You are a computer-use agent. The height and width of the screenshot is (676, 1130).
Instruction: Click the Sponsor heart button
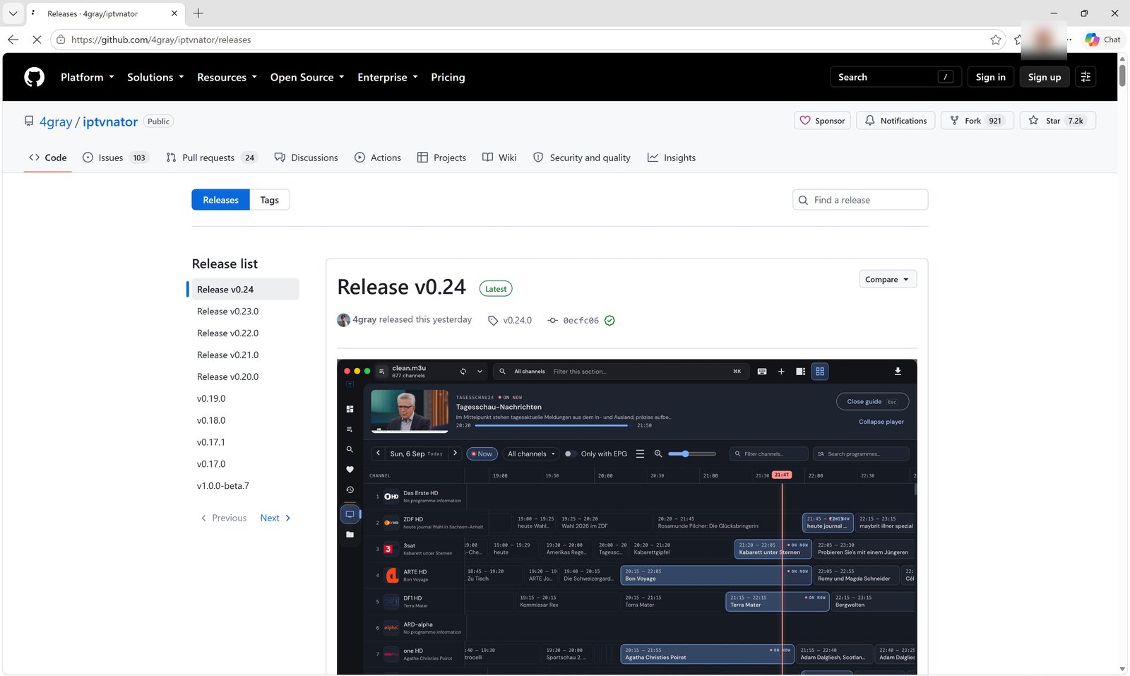click(x=822, y=121)
